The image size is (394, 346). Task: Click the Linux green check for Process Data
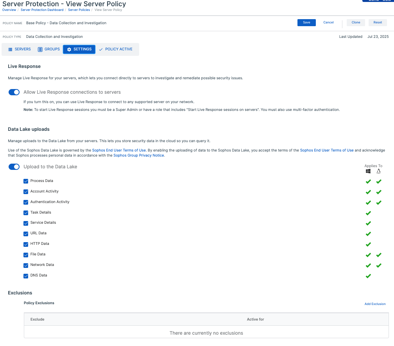tap(378, 182)
